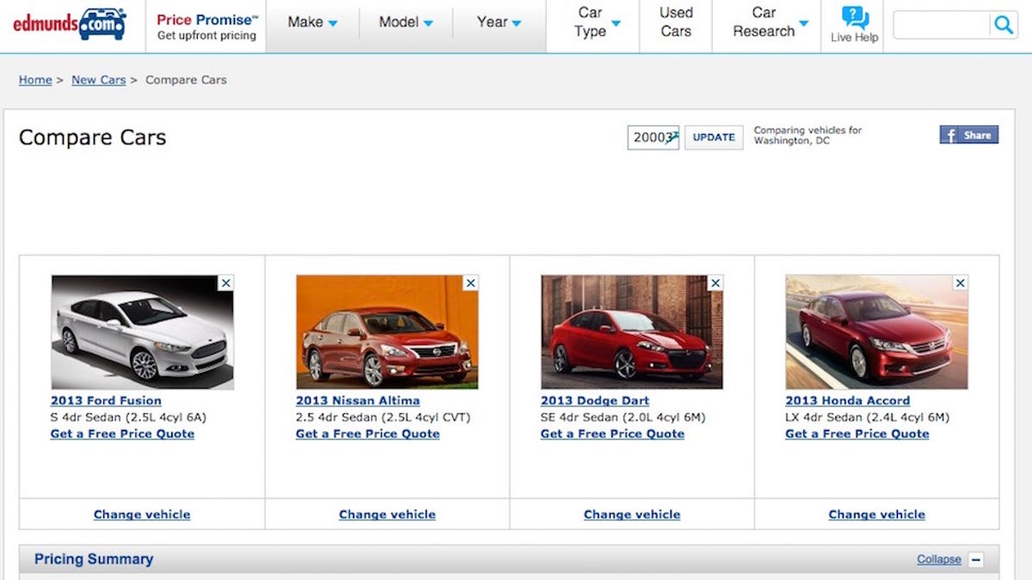1032x580 pixels.
Task: Click the site search input field
Action: click(942, 26)
